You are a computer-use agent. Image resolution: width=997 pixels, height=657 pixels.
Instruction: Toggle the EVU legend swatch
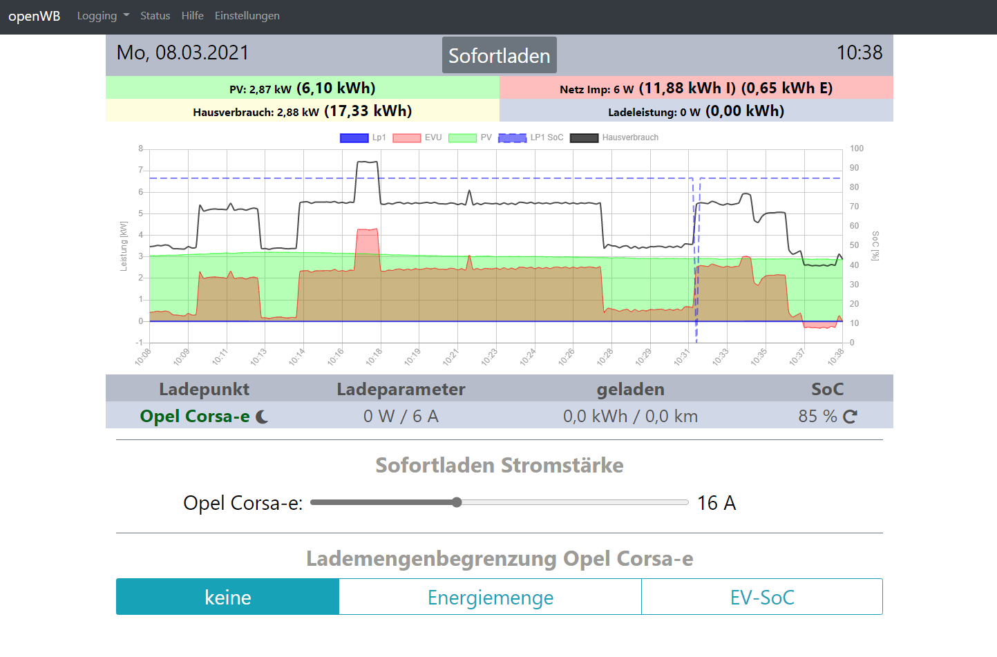[407, 138]
